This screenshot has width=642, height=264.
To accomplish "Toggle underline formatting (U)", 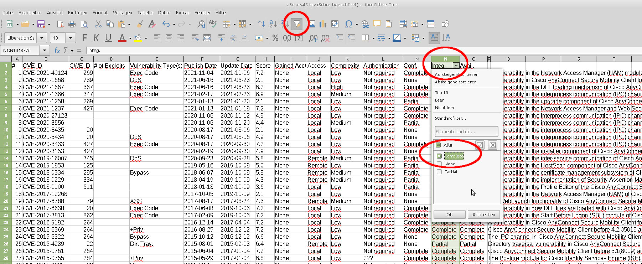I will pos(108,38).
